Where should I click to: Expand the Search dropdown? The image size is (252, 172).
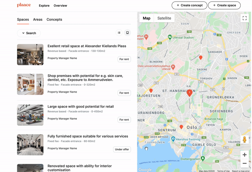tap(29, 33)
